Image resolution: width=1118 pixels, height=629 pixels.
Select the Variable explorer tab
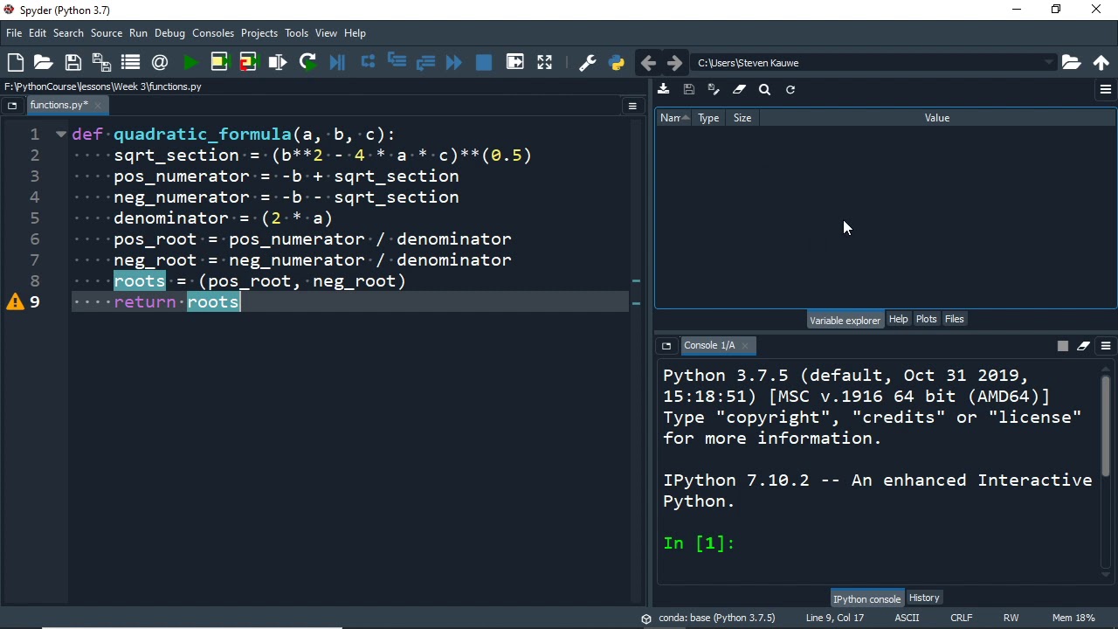[845, 320]
